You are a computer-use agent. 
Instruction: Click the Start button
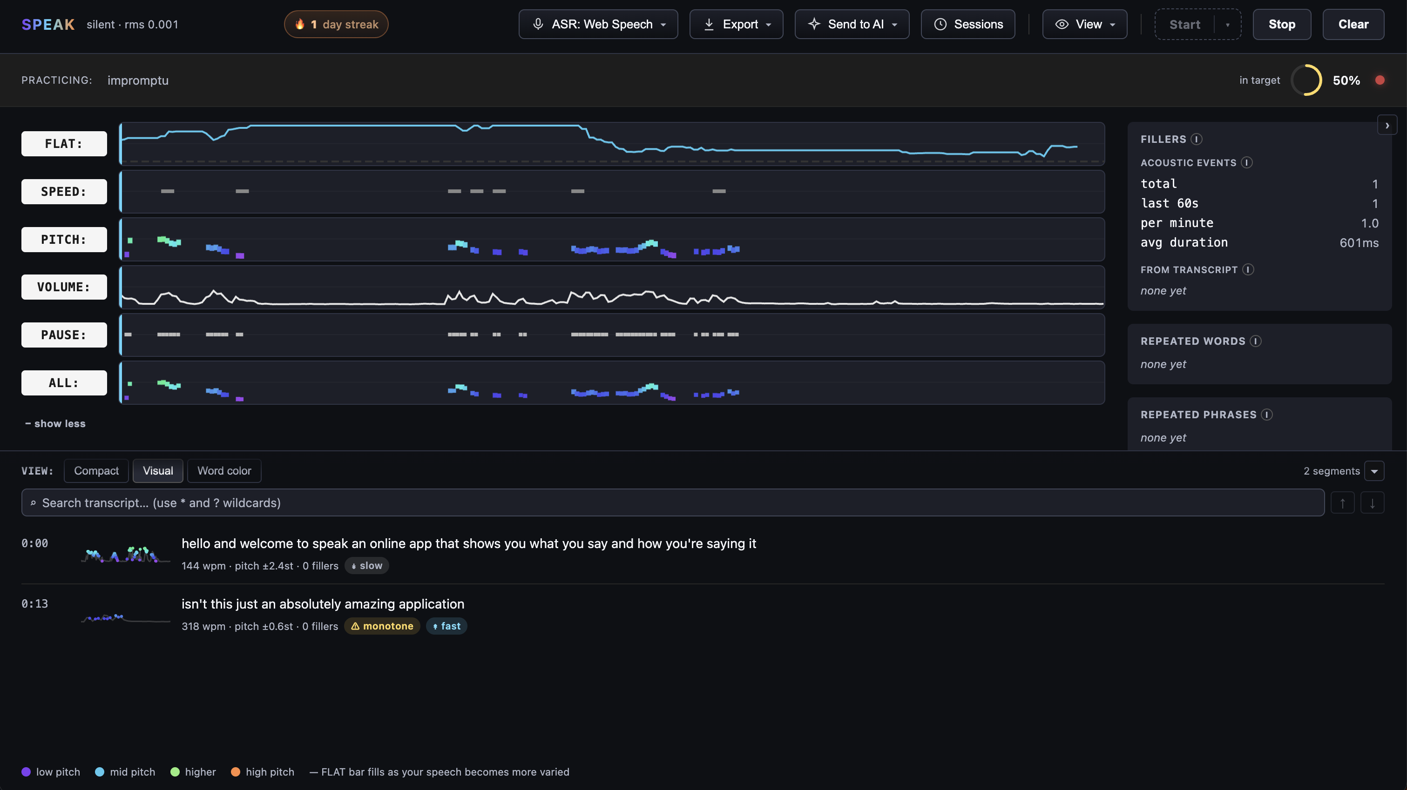(x=1185, y=25)
